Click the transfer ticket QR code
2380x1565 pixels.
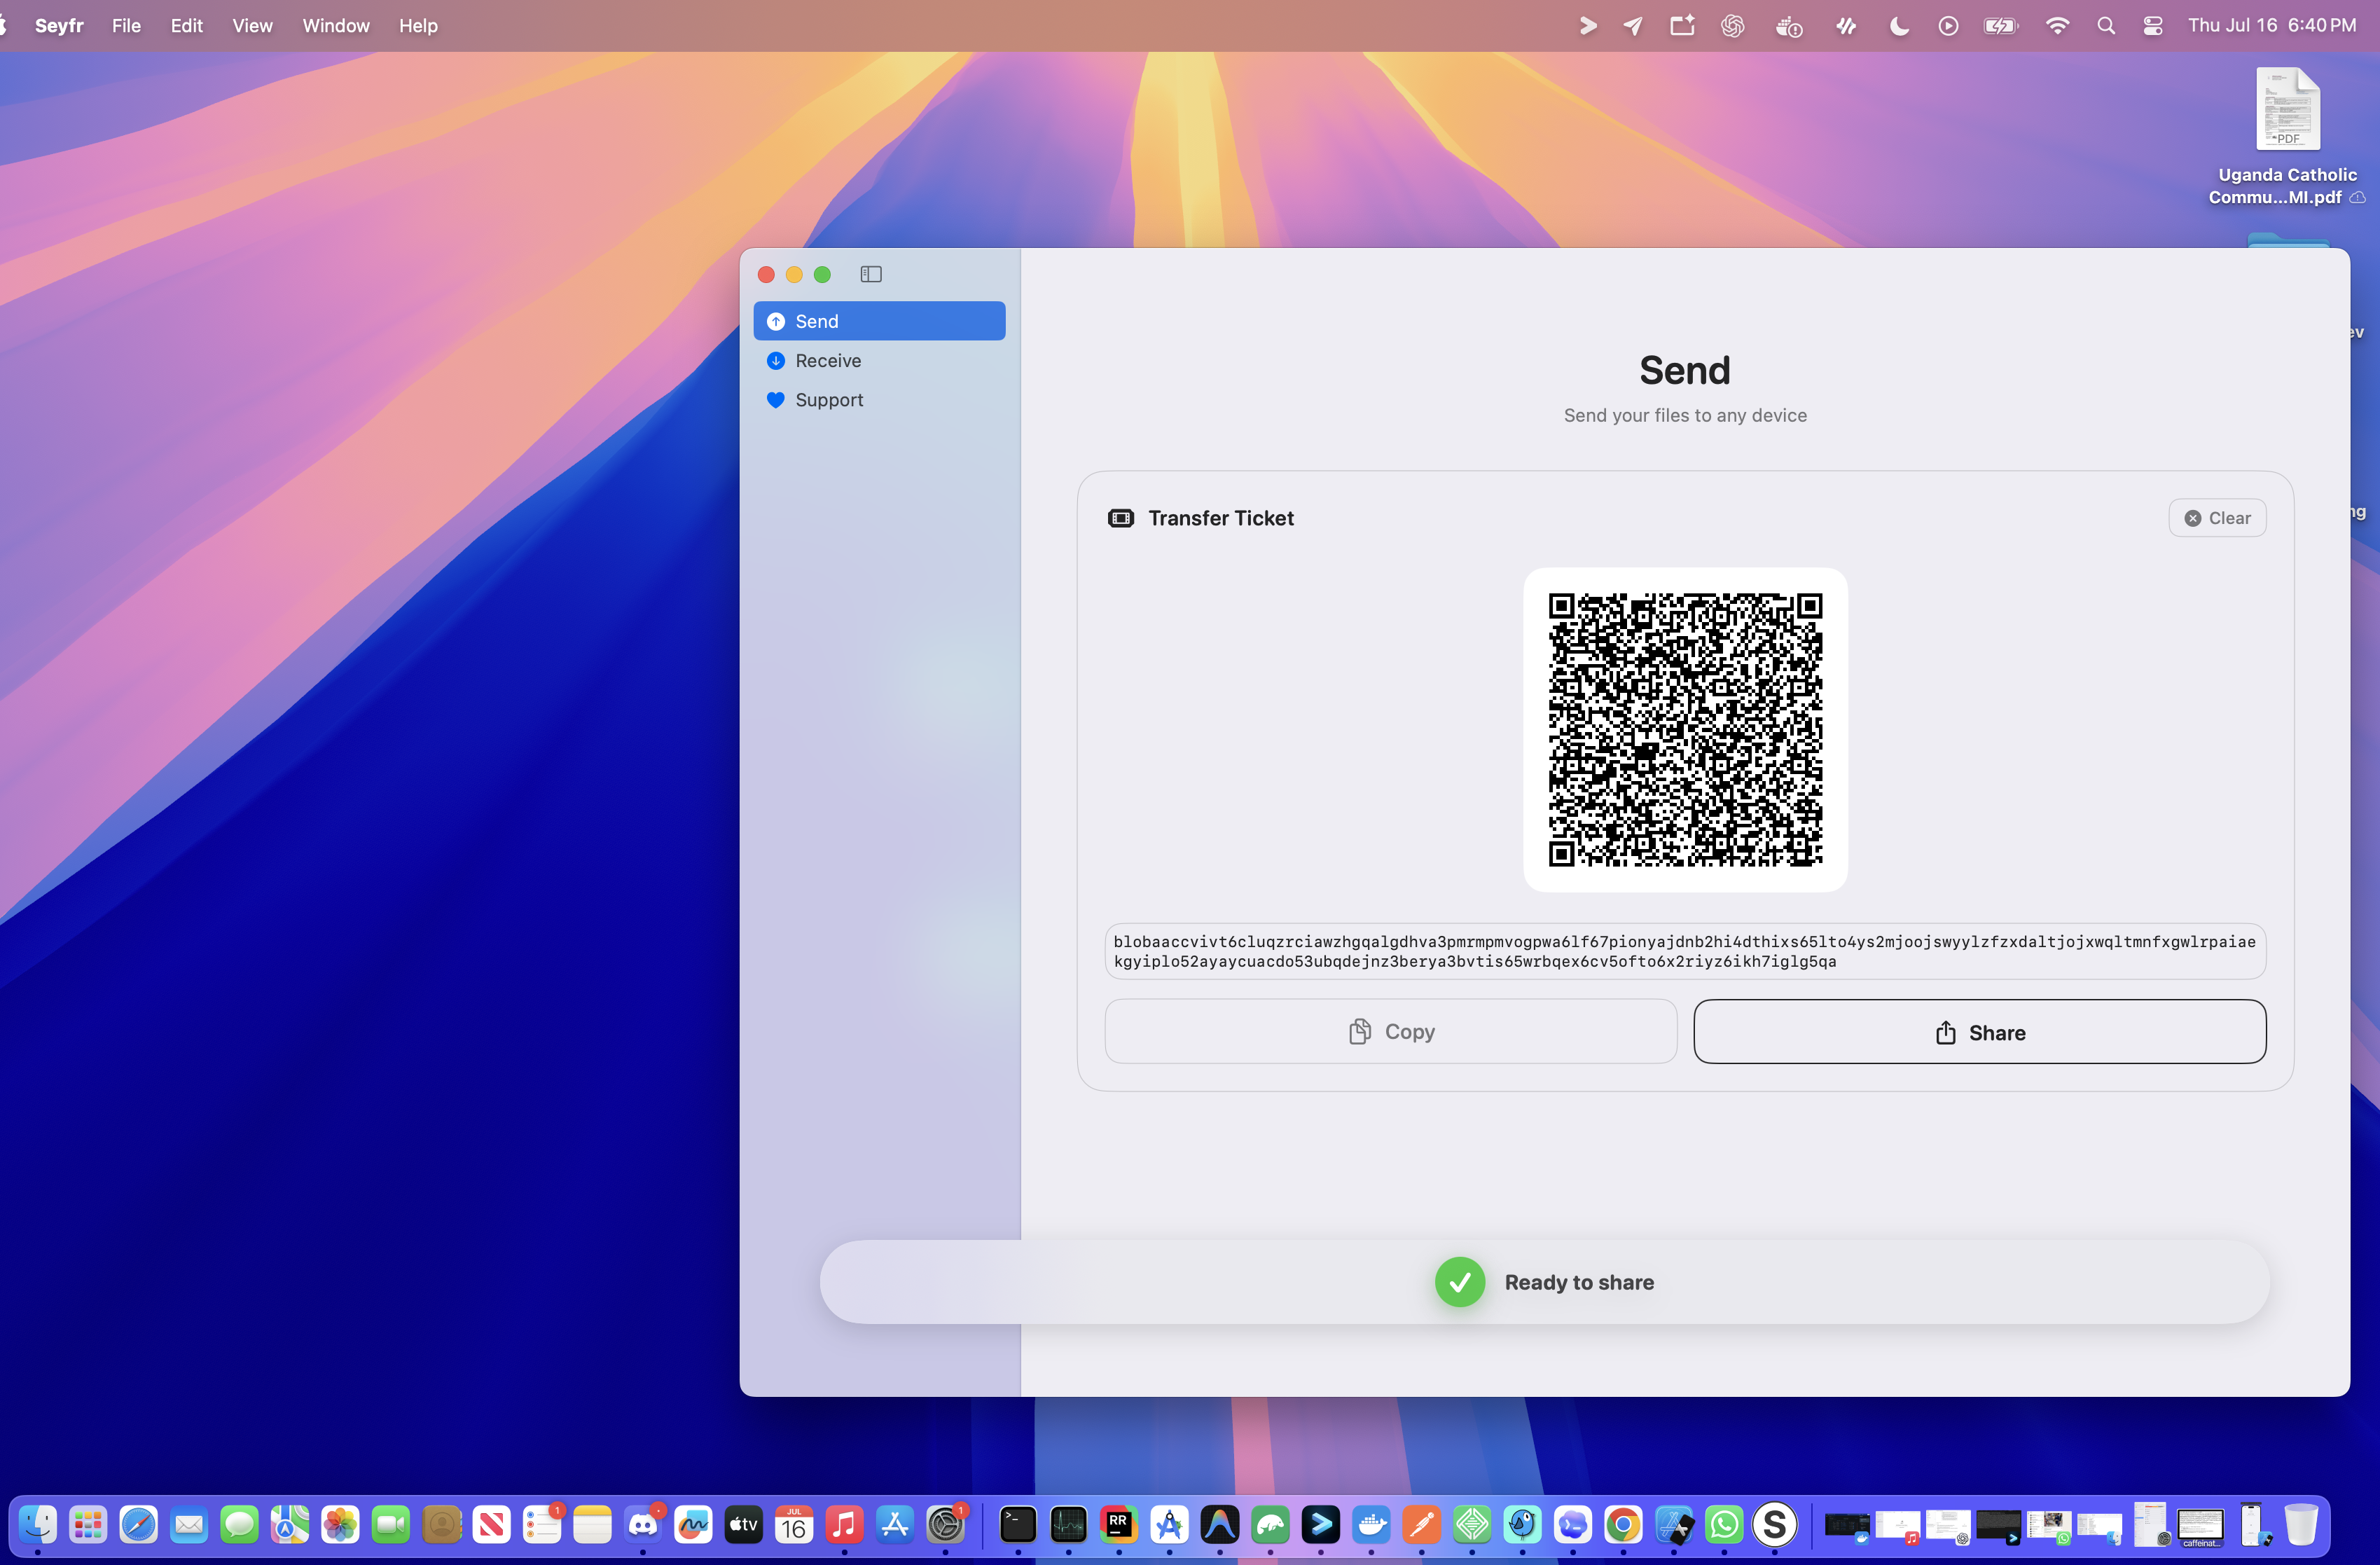pyautogui.click(x=1685, y=729)
